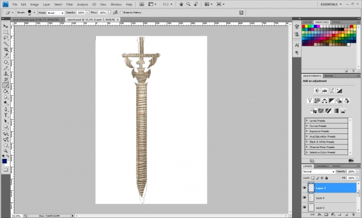Open the eraser Opacity slider arrow
This screenshot has width=362, height=218.
(87, 13)
